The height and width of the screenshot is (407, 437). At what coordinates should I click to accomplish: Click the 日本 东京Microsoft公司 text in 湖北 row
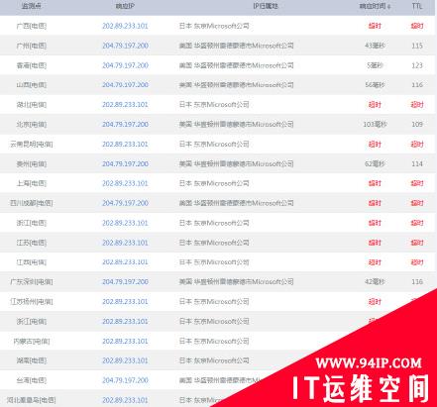pos(214,105)
